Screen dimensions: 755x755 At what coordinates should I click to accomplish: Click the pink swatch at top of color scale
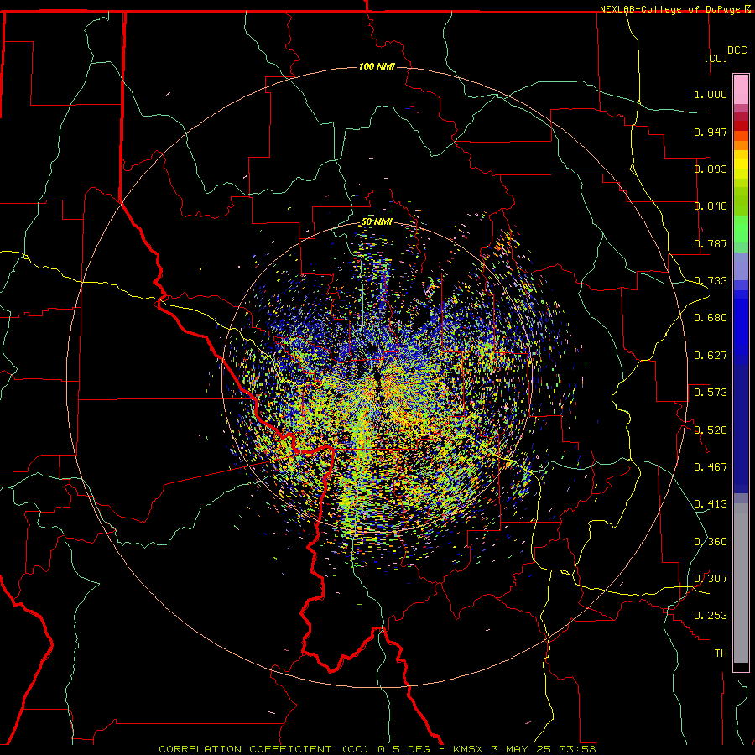pos(741,90)
